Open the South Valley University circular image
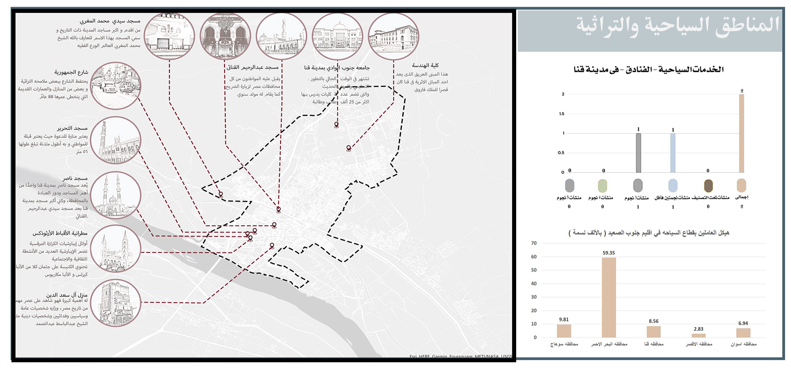This screenshot has width=791, height=370. pyautogui.click(x=337, y=36)
